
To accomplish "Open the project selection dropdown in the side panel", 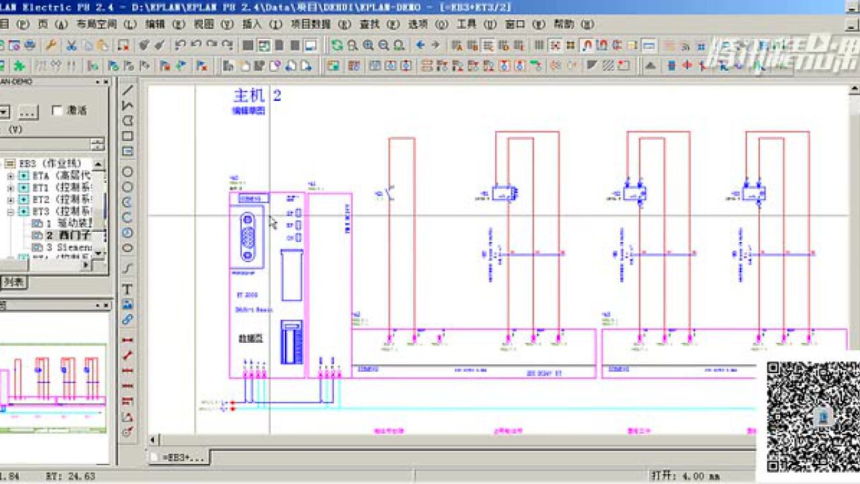I will coord(5,111).
